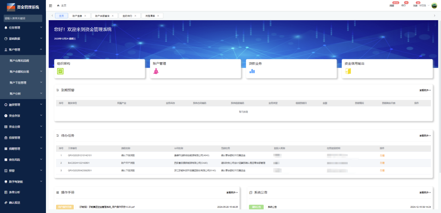
Task: Close the 账户信息 tab
Action: point(85,16)
